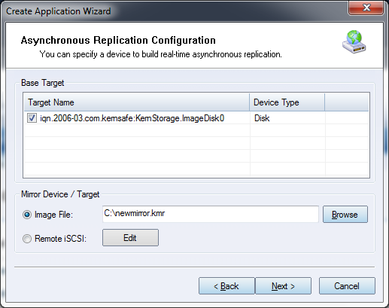Click the Asynchronous Replication Configuration heading
The width and height of the screenshot is (389, 308).
click(118, 40)
